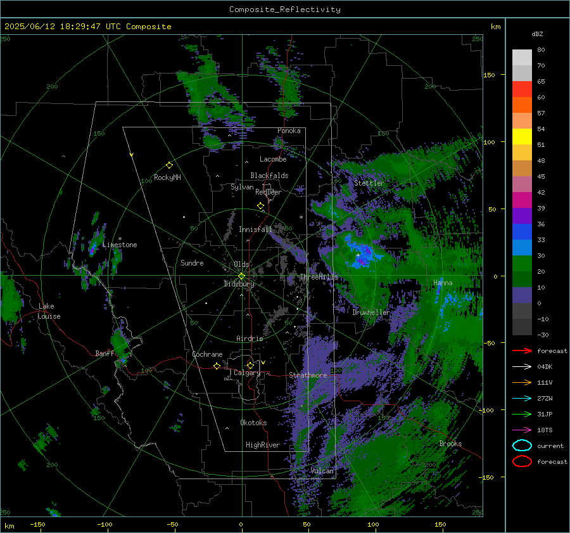570x533 pixels.
Task: Click the red forecast arrow in legend
Action: (x=522, y=350)
